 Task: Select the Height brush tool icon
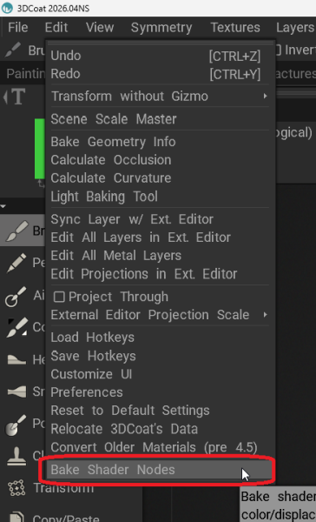tap(16, 359)
